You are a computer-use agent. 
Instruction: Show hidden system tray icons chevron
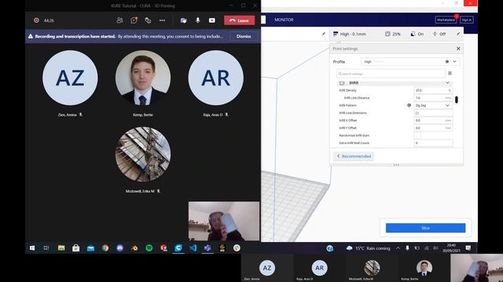tap(398, 248)
